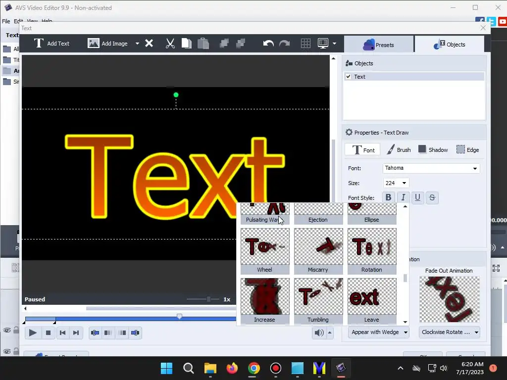Go to previous frame
The height and width of the screenshot is (380, 507).
[x=63, y=332]
